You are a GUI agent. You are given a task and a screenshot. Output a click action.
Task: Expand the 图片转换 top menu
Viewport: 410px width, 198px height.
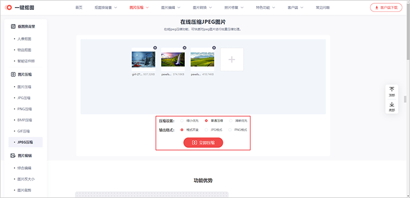click(x=202, y=8)
